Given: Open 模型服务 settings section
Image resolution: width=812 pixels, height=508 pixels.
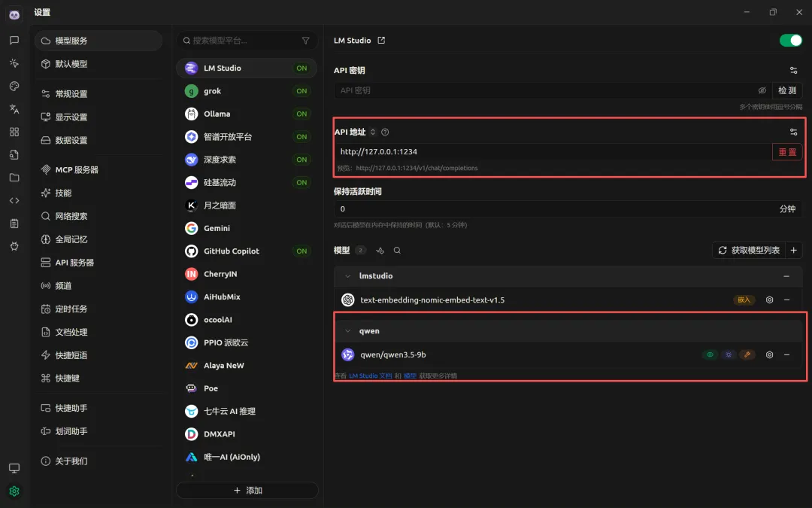Looking at the screenshot, I should tap(98, 41).
